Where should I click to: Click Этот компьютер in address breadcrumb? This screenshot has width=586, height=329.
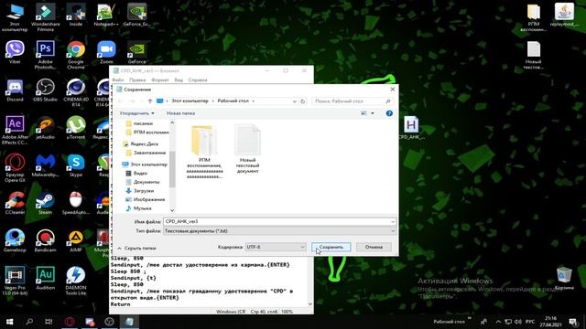coord(190,101)
